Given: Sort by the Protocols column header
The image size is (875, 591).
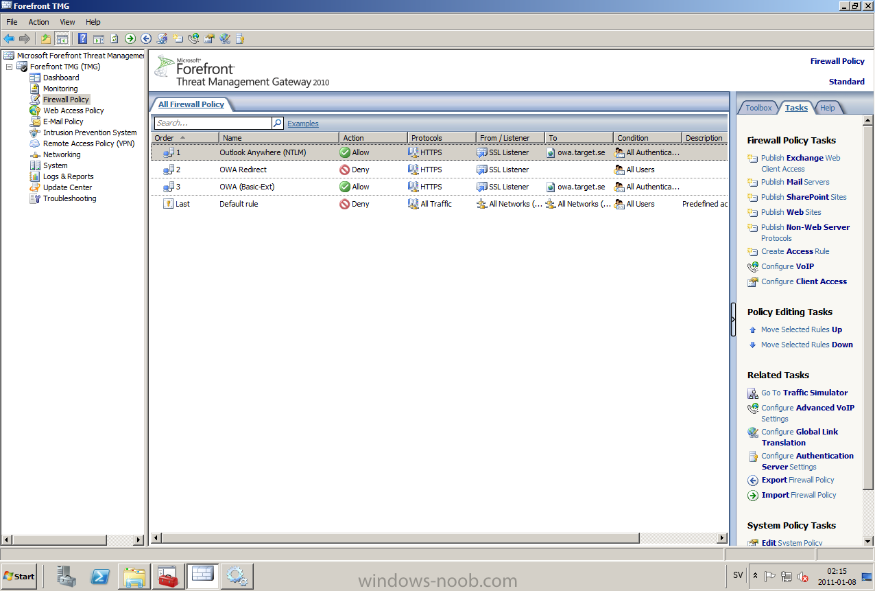Looking at the screenshot, I should click(x=442, y=138).
